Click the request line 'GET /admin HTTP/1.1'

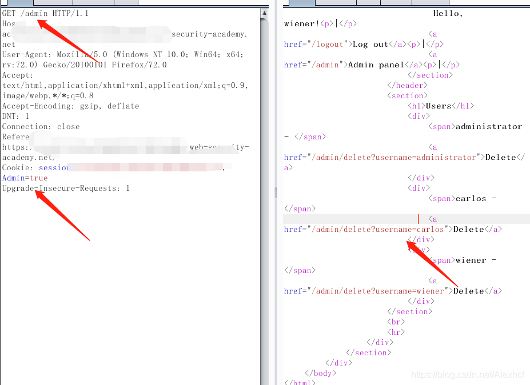pos(45,14)
